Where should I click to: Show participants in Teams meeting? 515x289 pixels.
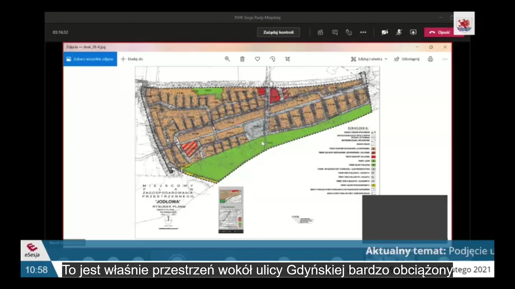[320, 32]
